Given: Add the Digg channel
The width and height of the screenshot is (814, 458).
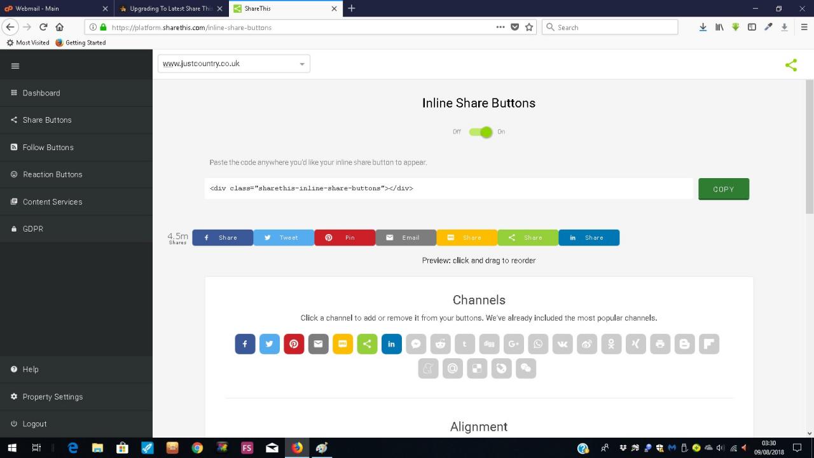Looking at the screenshot, I should (489, 344).
